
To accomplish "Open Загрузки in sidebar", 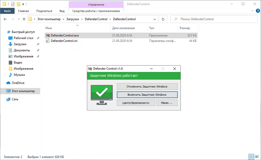I will click(20, 44).
